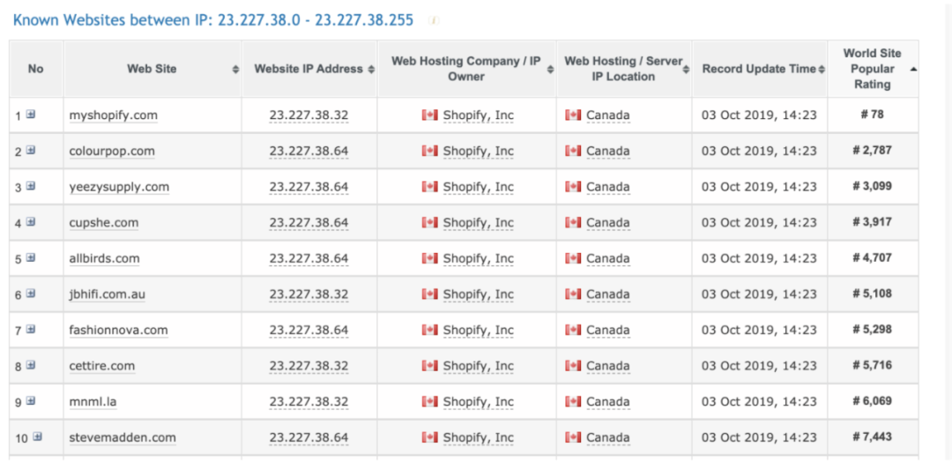The image size is (952, 462).
Task: Sort by Record Update Time header
Action: [822, 69]
